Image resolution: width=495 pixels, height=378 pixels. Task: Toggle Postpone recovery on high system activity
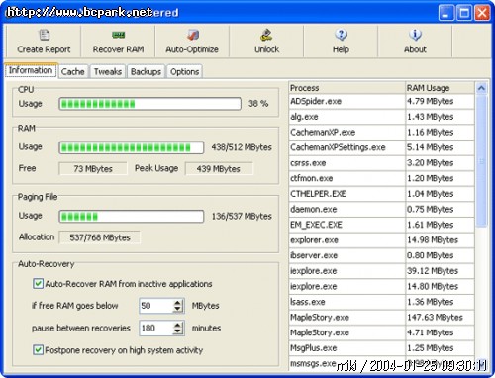coord(38,350)
